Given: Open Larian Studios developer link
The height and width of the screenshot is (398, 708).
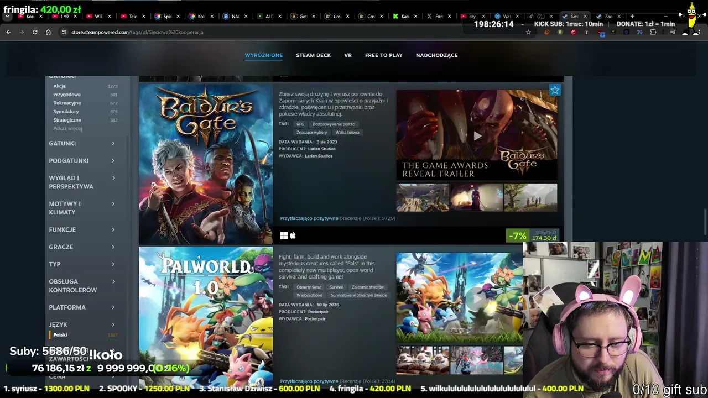Looking at the screenshot, I should tap(322, 149).
